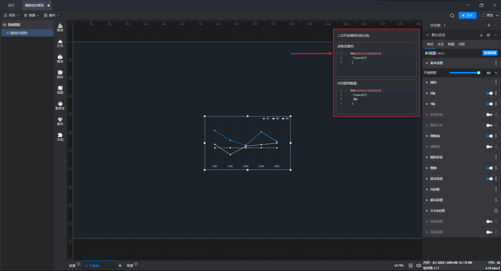Open 颜色 more options dots
This screenshot has width=501, height=271.
[496, 83]
